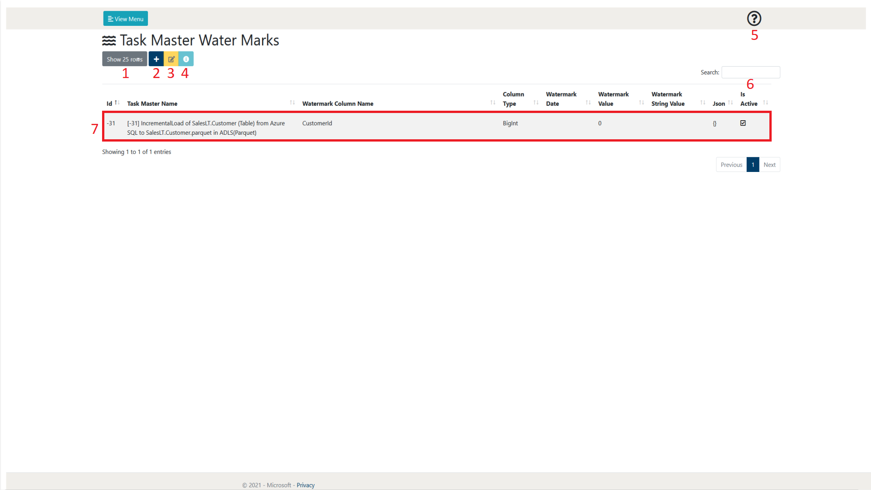Click the Previous pagination button
Viewport: 871px width, 490px height.
(731, 165)
